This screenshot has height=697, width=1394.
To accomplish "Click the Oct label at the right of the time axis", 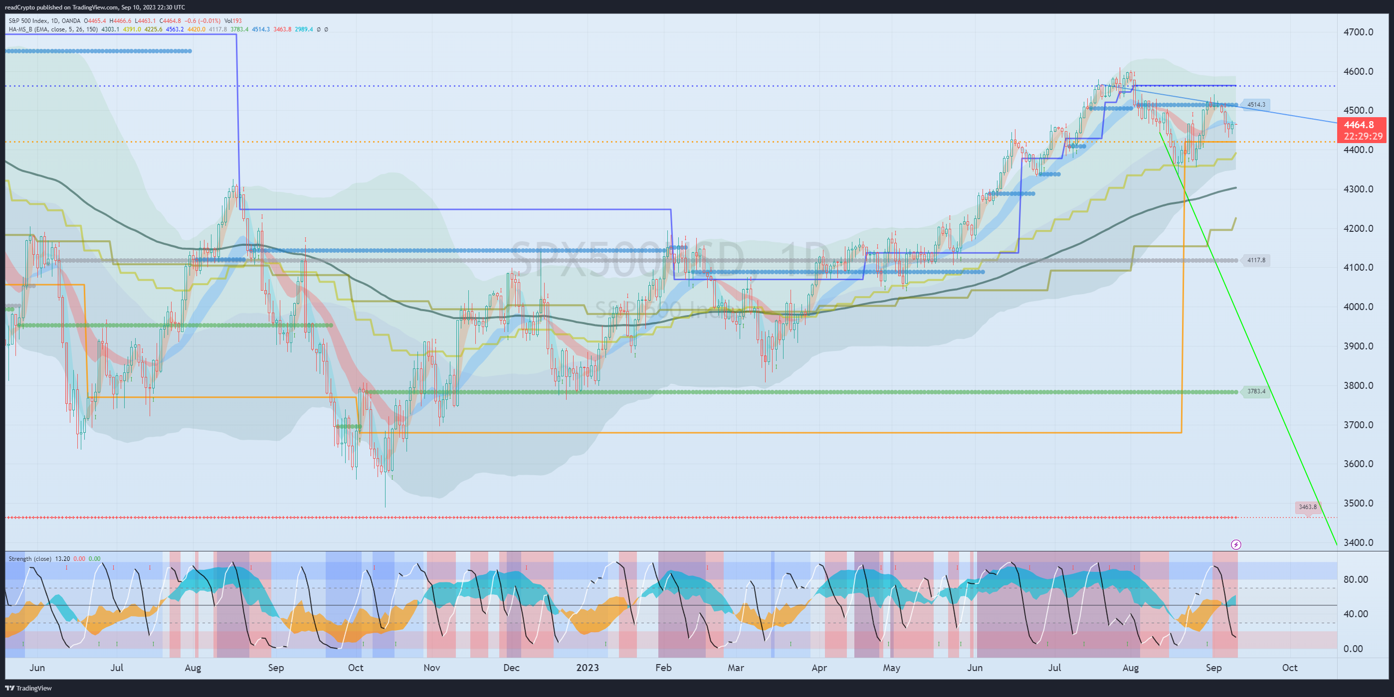I will point(1290,668).
